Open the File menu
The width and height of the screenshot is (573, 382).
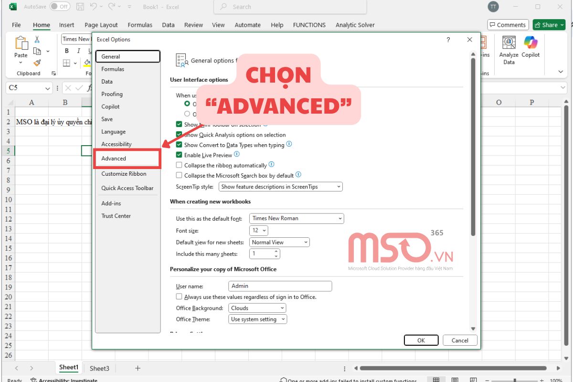[x=16, y=25]
